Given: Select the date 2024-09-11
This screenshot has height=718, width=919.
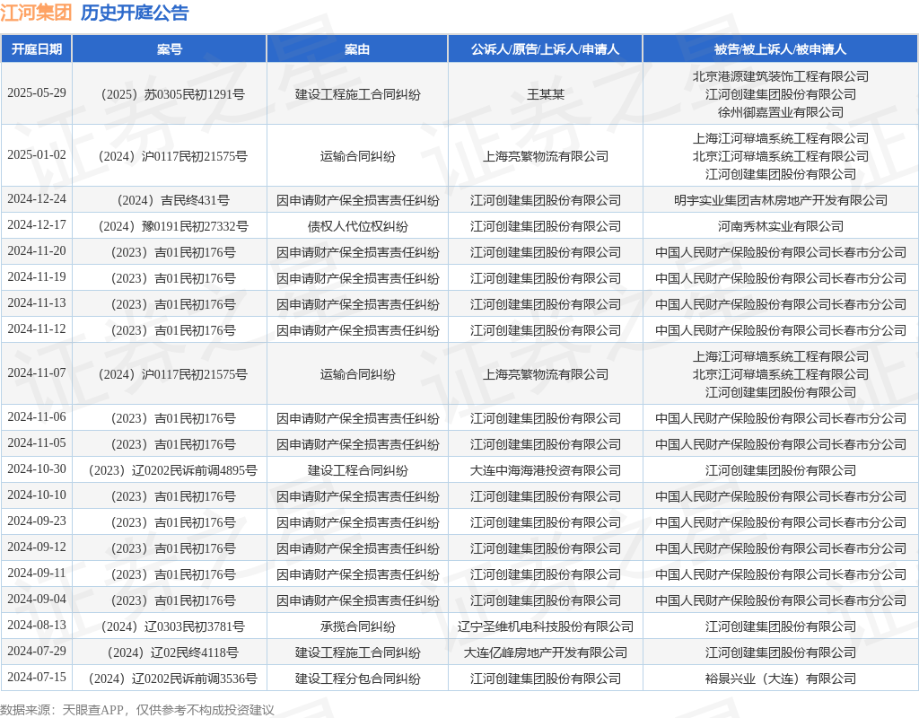Looking at the screenshot, I should pos(36,573).
